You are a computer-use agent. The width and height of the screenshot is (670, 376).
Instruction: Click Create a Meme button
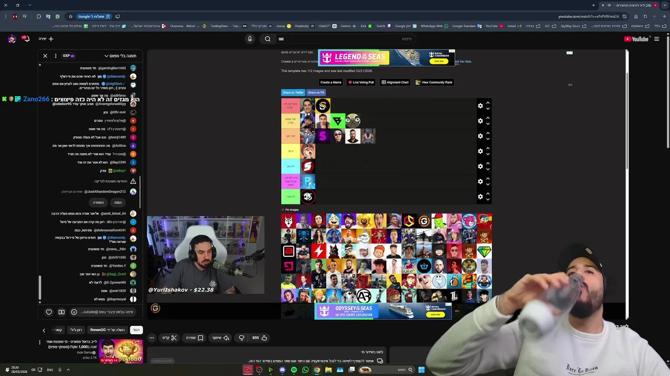click(331, 82)
